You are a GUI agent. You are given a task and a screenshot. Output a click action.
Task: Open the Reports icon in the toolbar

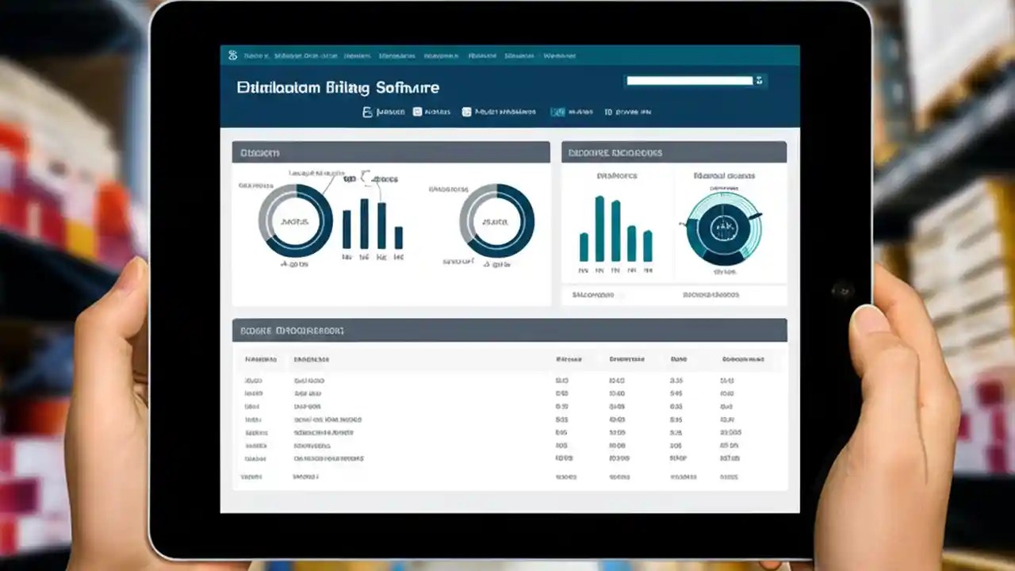558,112
